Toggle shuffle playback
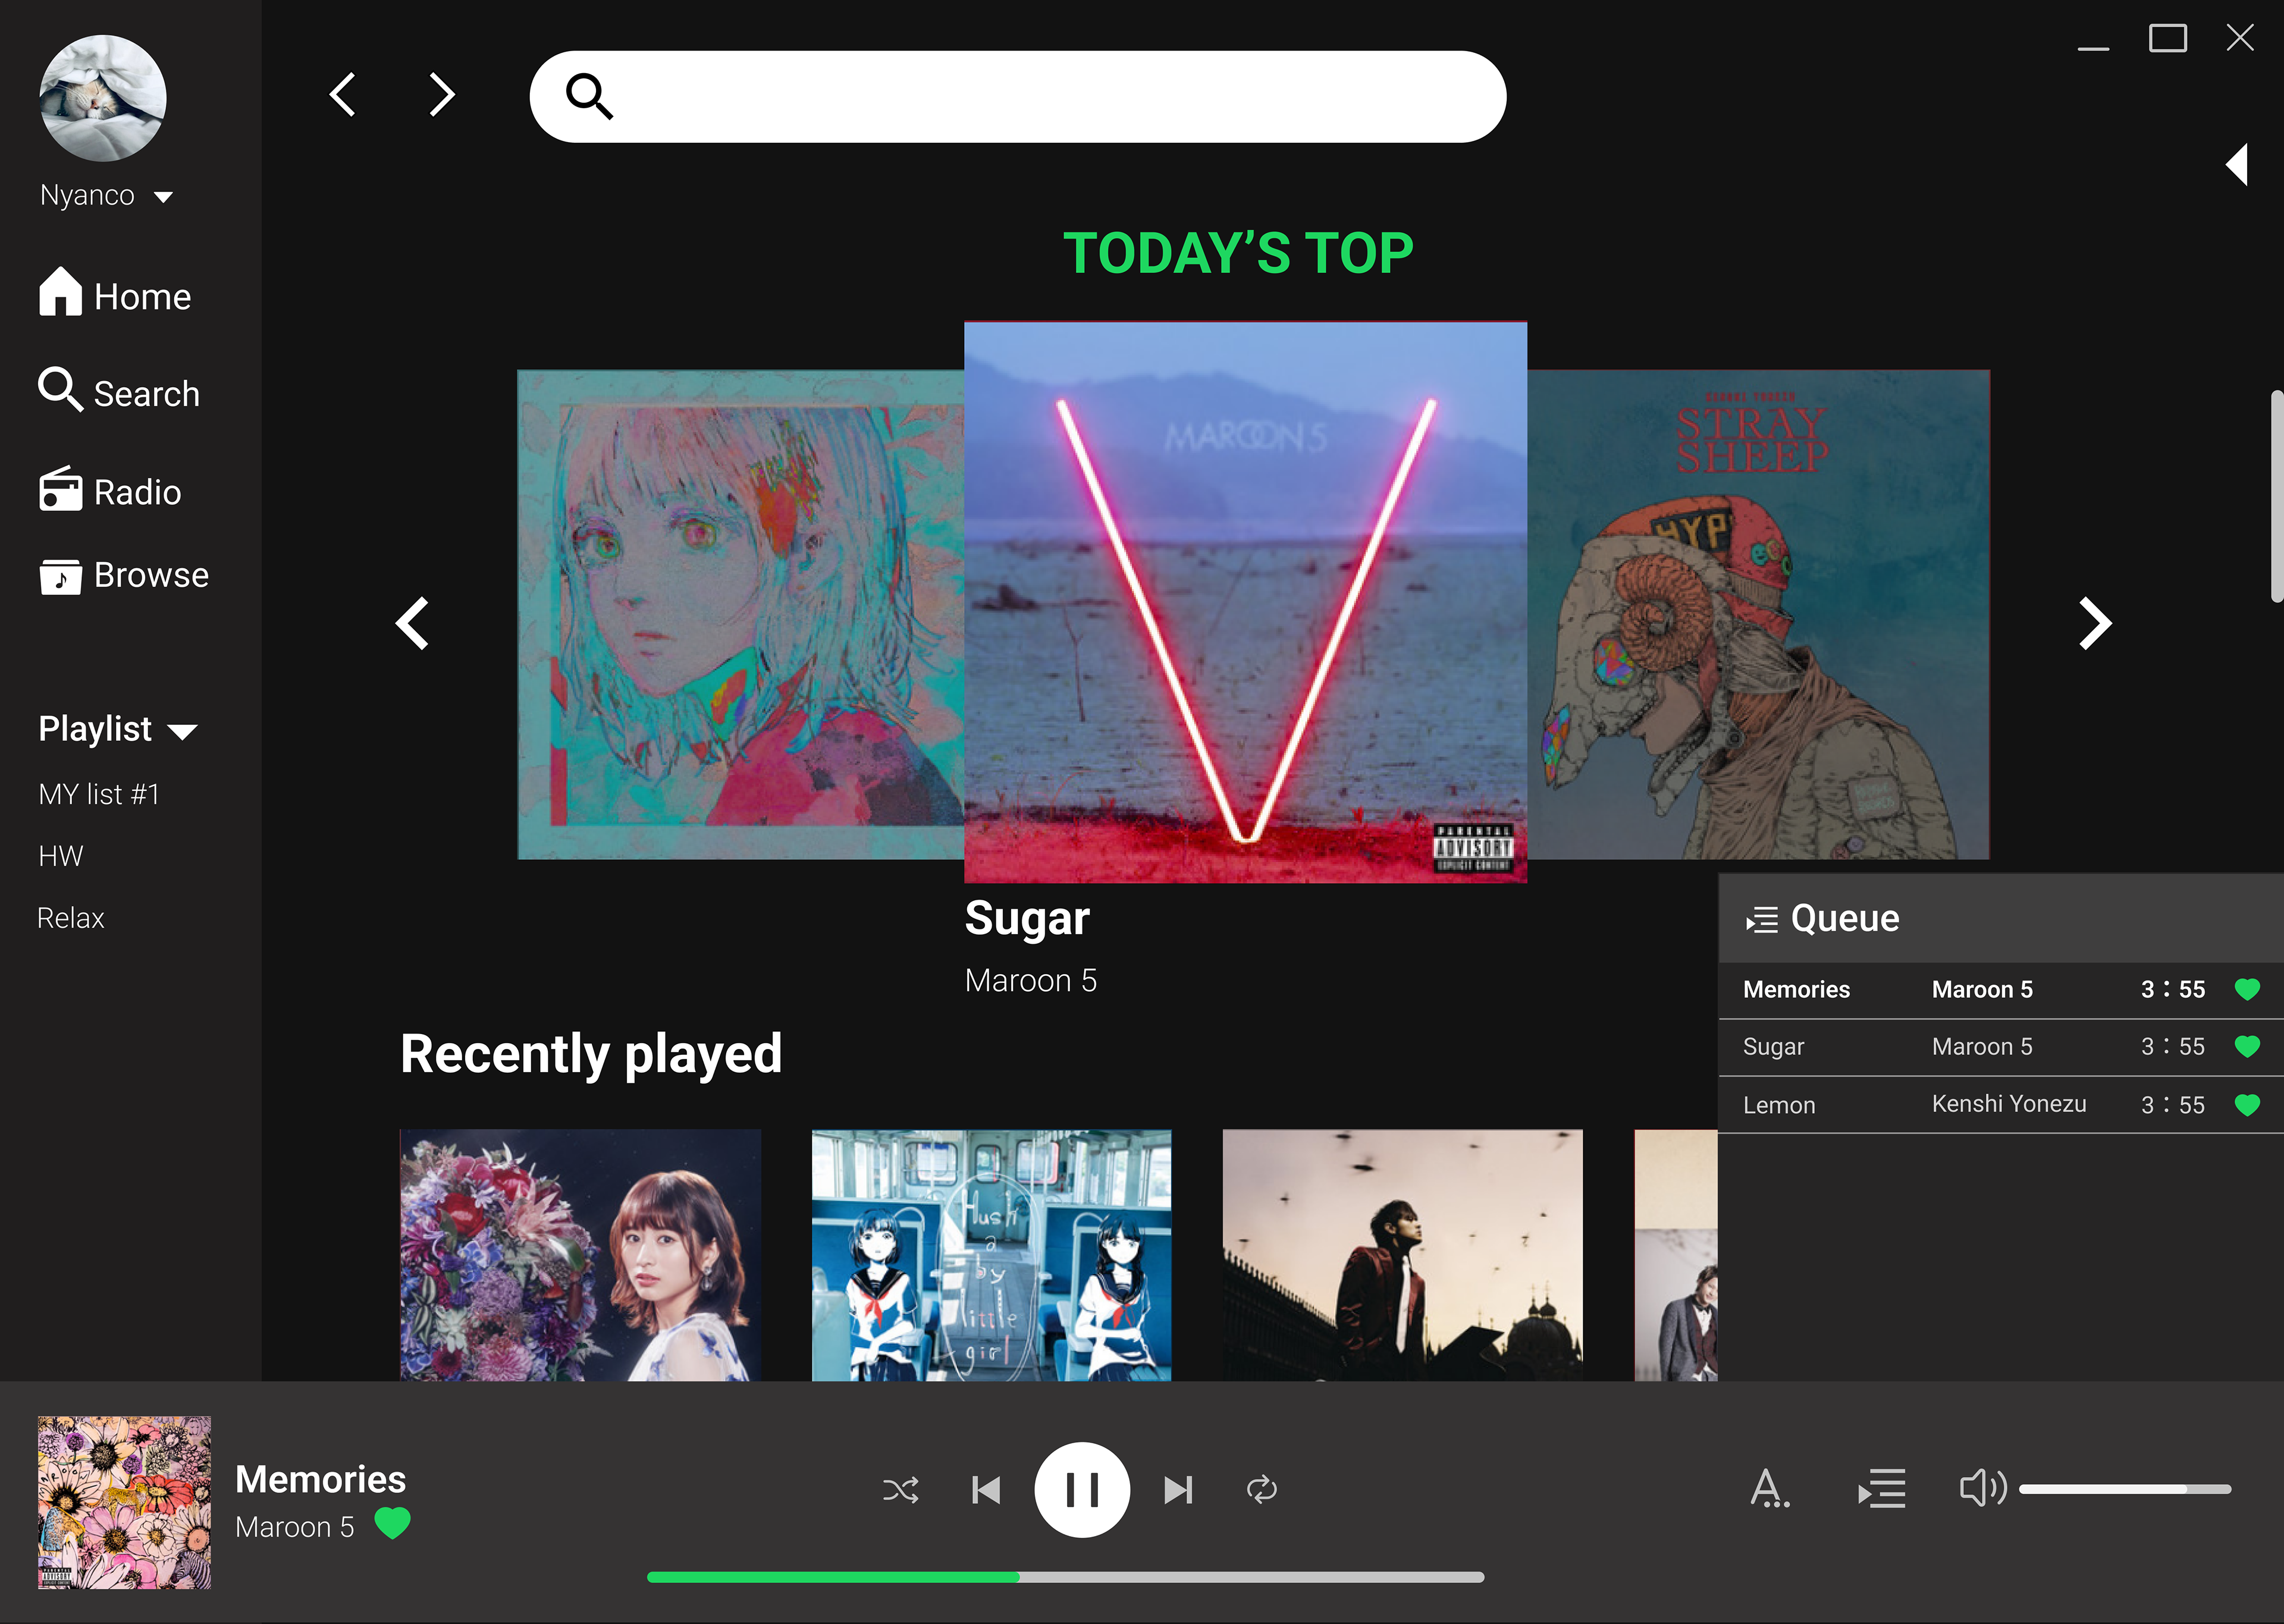 900,1490
